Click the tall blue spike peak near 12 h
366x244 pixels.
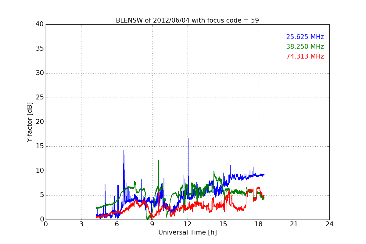click(188, 139)
